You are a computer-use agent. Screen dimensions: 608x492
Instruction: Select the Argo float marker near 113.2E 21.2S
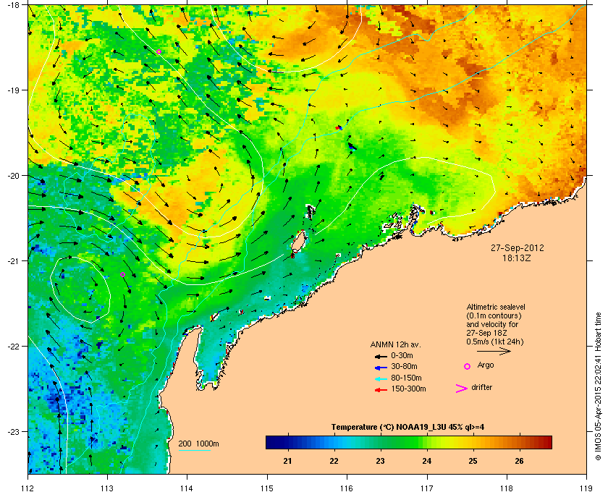tap(122, 274)
